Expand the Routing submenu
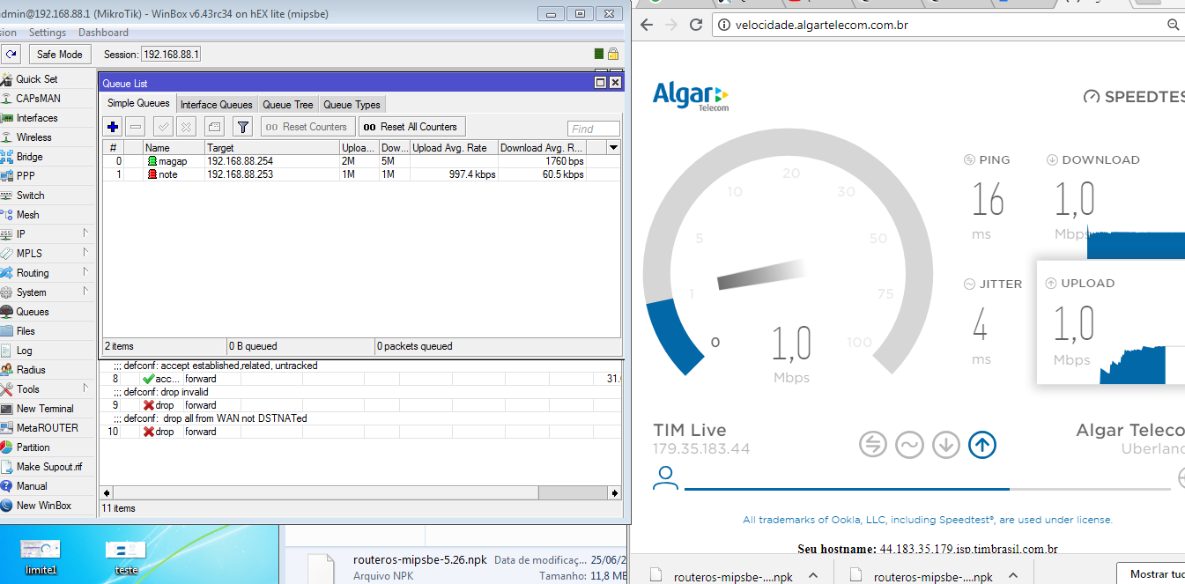Image resolution: width=1185 pixels, height=584 pixels. pos(85,272)
